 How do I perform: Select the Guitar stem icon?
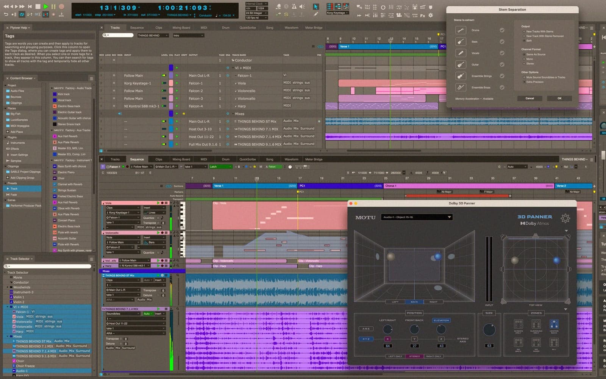click(x=461, y=64)
